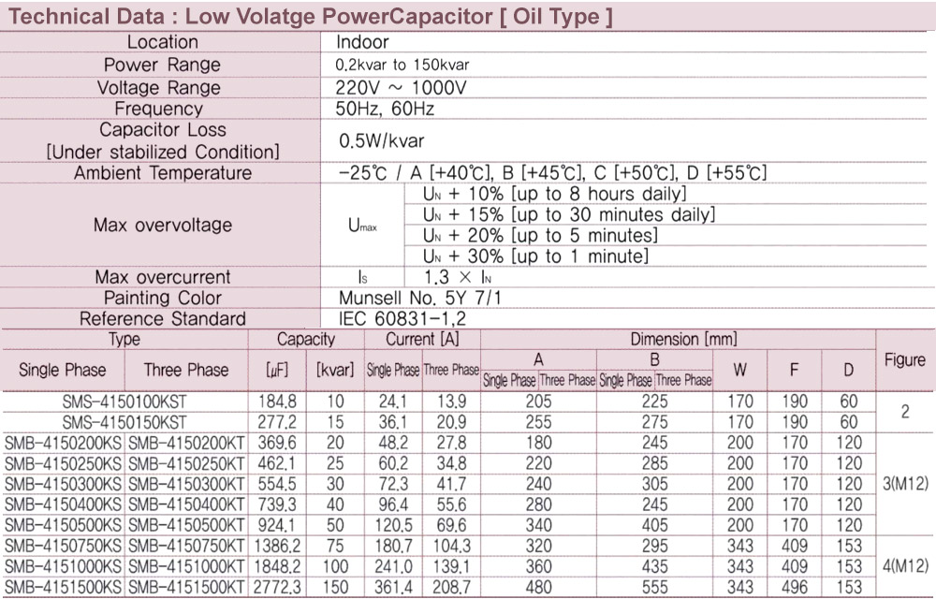
Task: Select the Max overcurrent label
Action: point(162,277)
